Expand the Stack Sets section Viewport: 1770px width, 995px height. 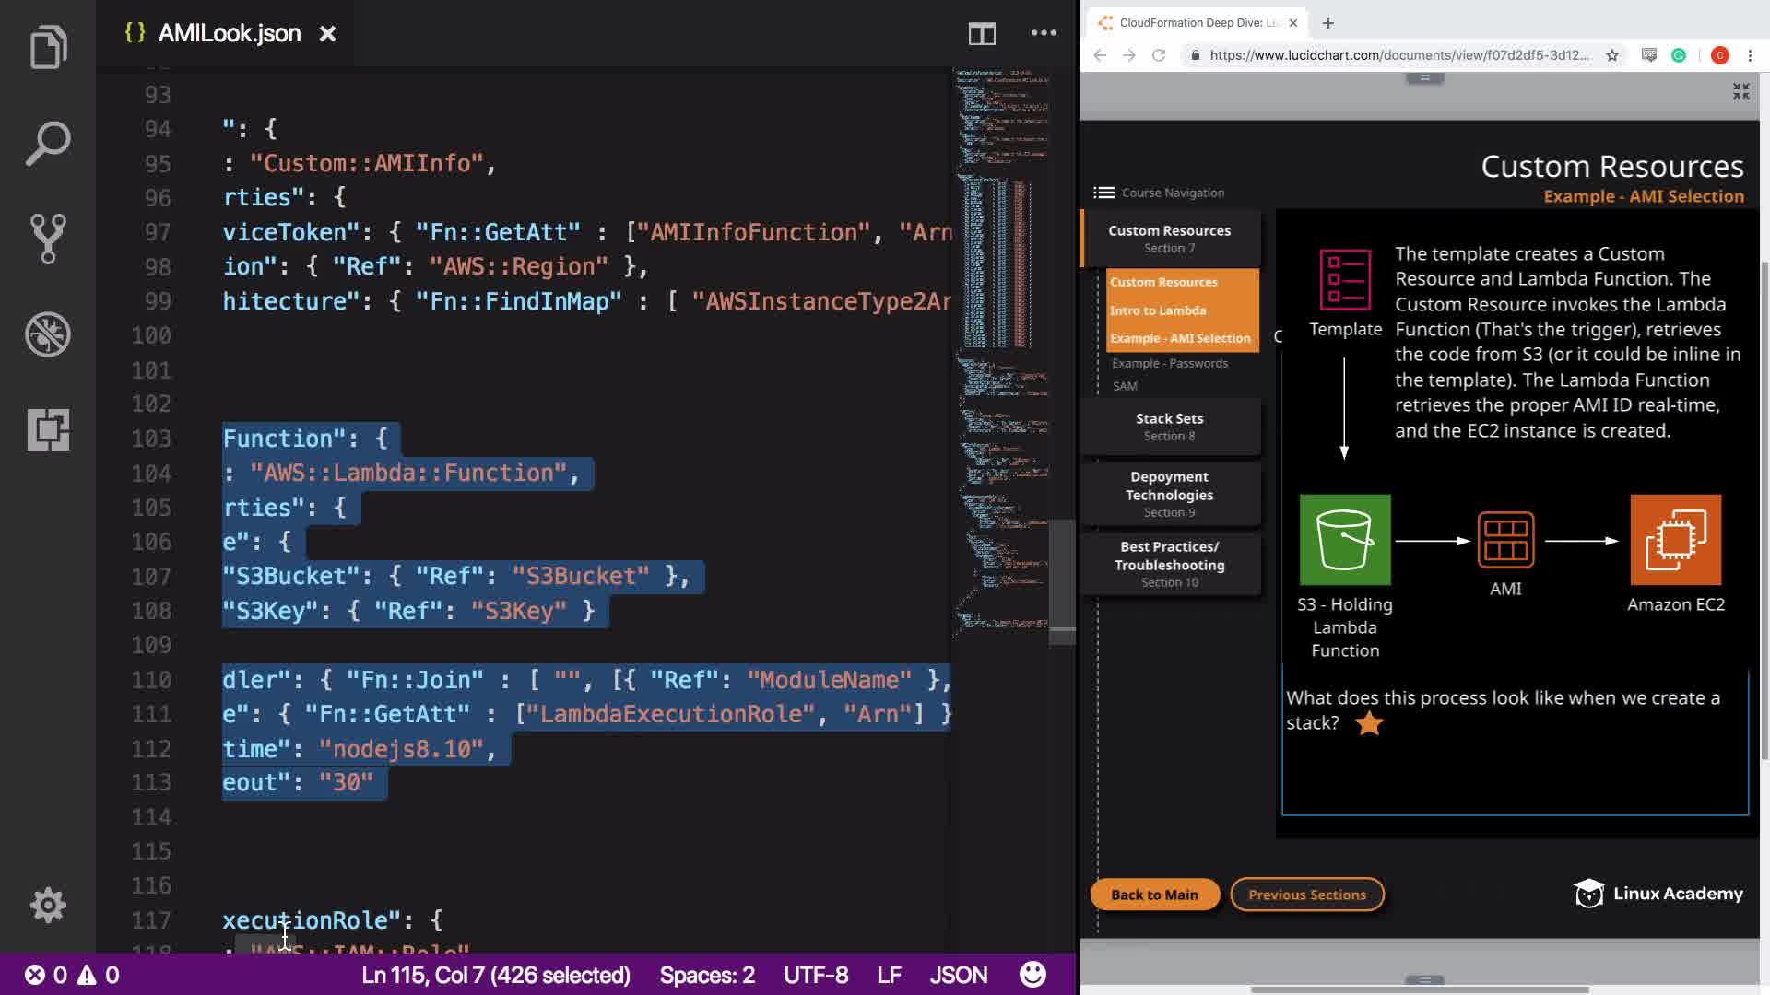(x=1169, y=427)
